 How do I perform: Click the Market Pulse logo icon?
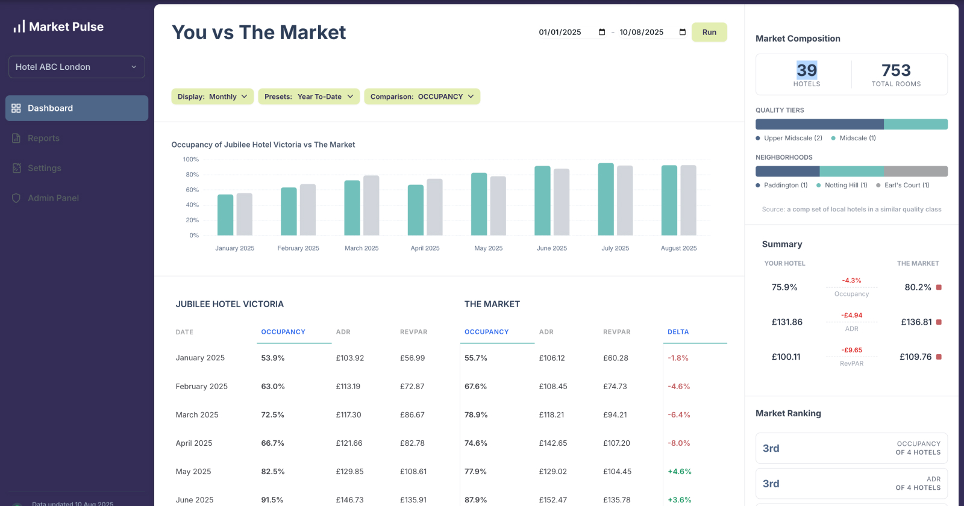click(19, 27)
